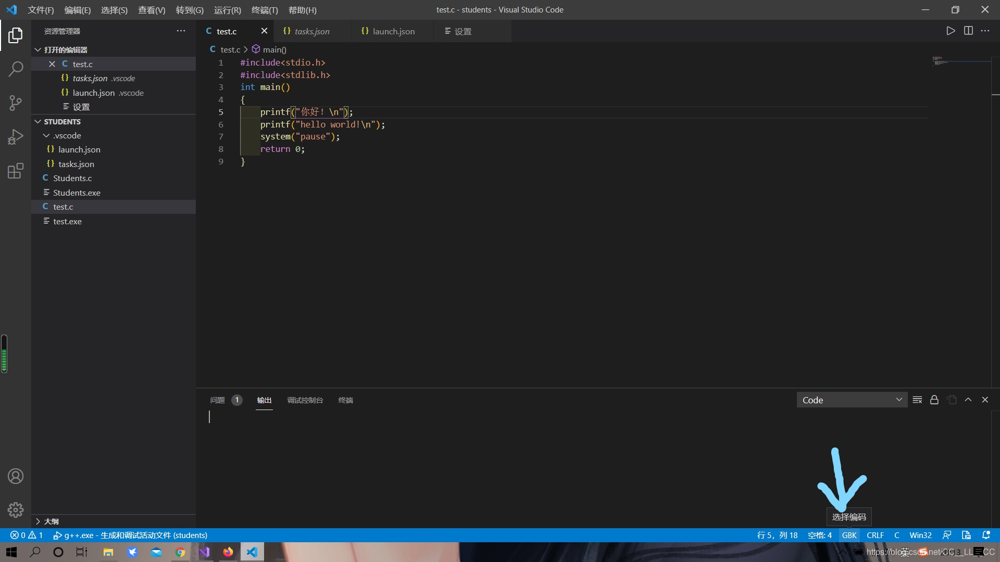Close test.c tab with X
The height and width of the screenshot is (562, 1000).
[264, 31]
